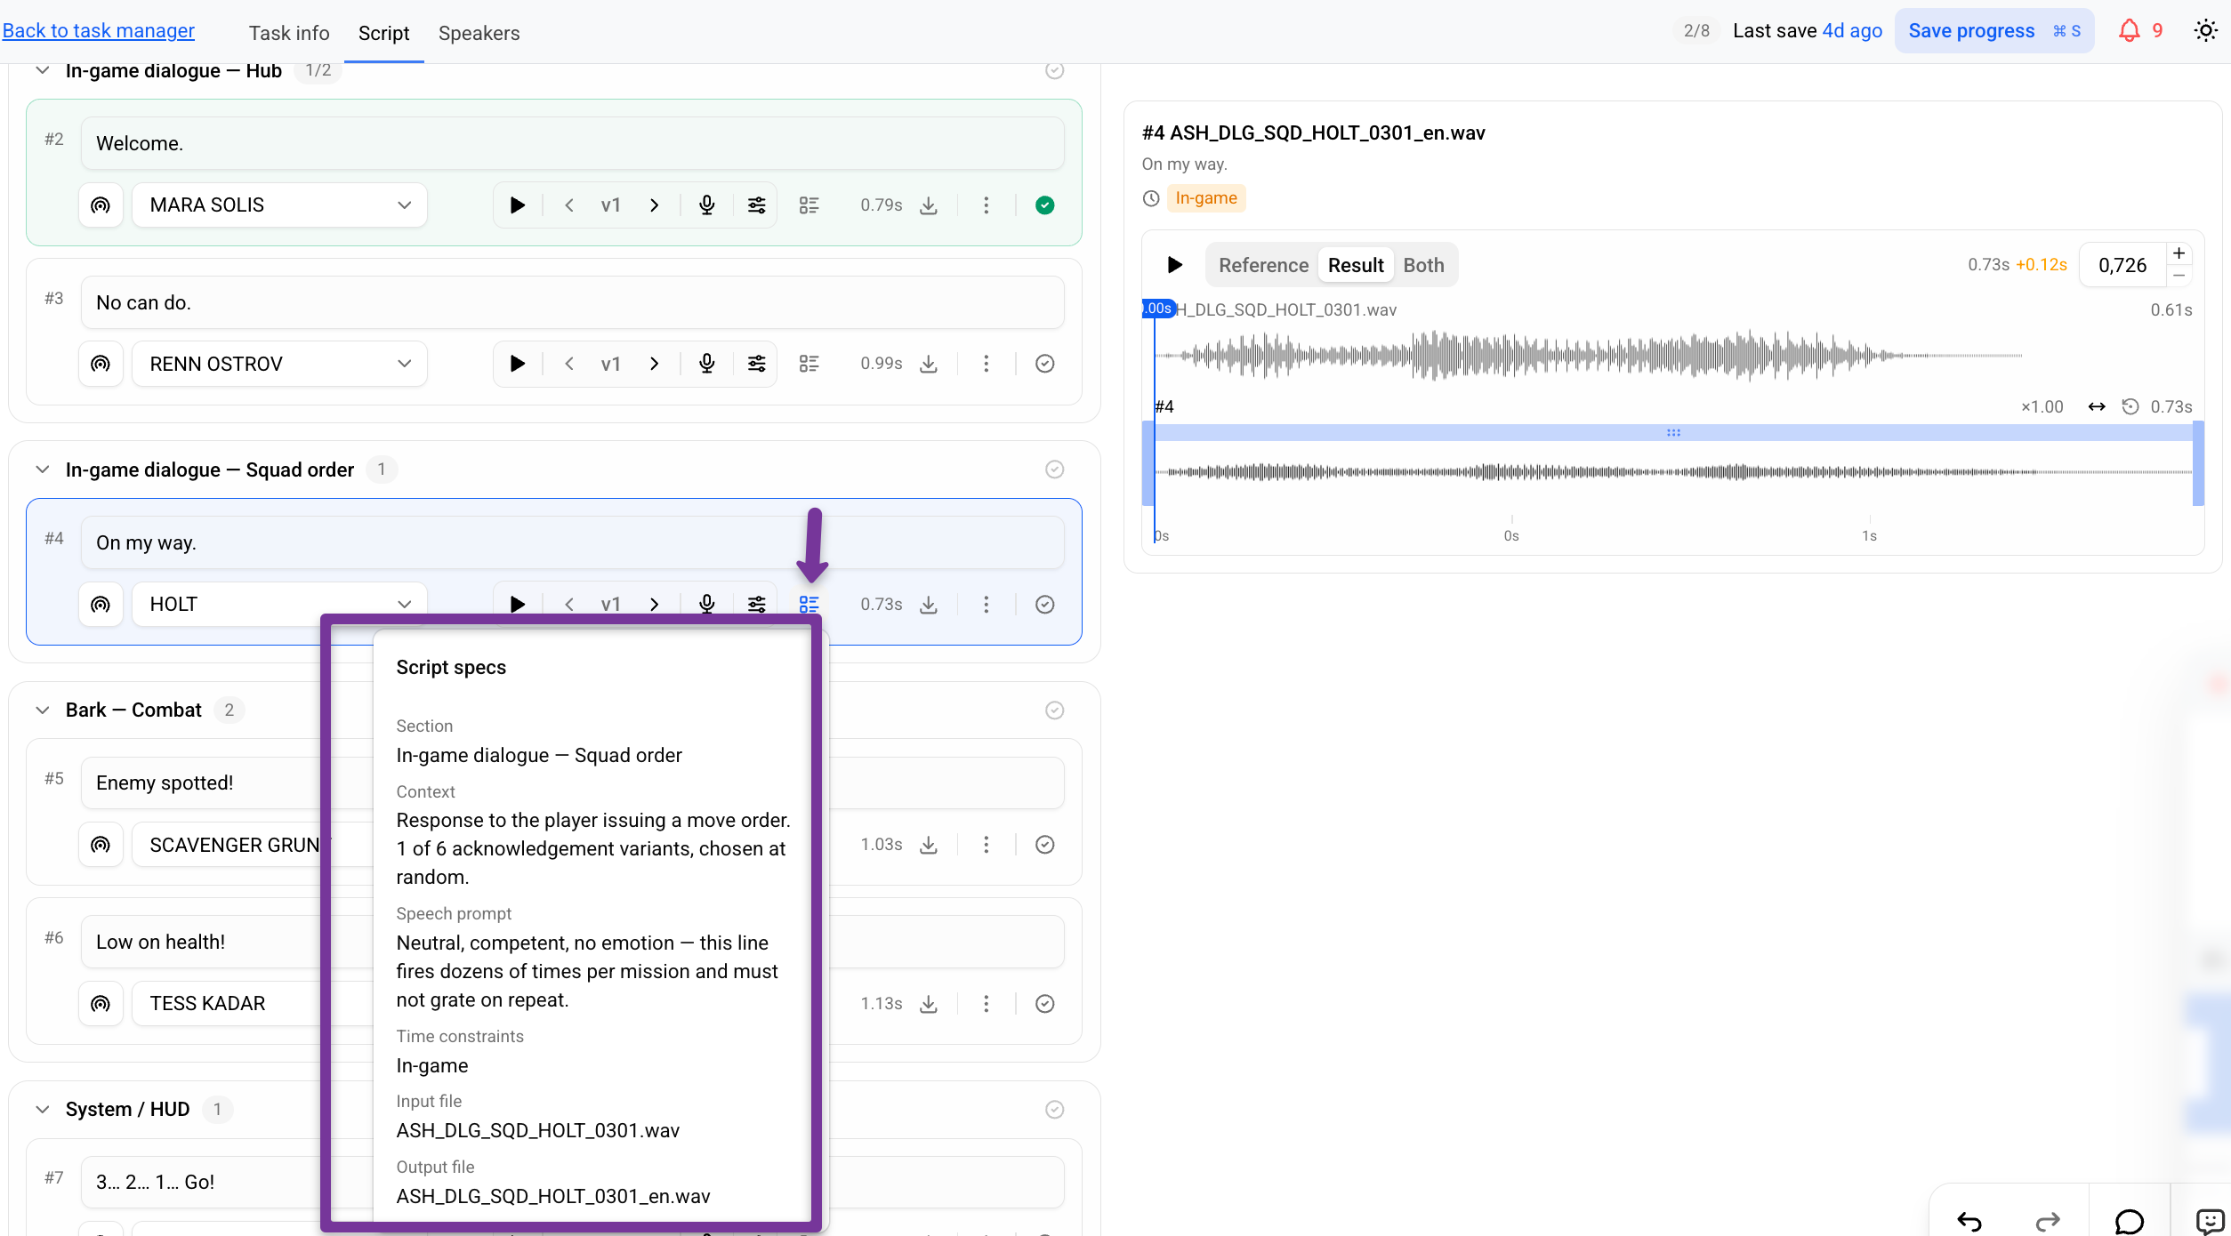Open more options for line #6
The width and height of the screenshot is (2231, 1236).
pyautogui.click(x=986, y=1004)
